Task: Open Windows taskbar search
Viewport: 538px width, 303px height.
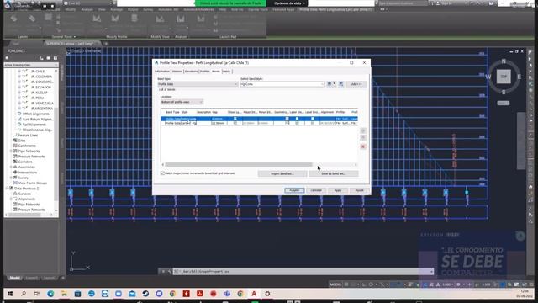Action: click(24, 294)
